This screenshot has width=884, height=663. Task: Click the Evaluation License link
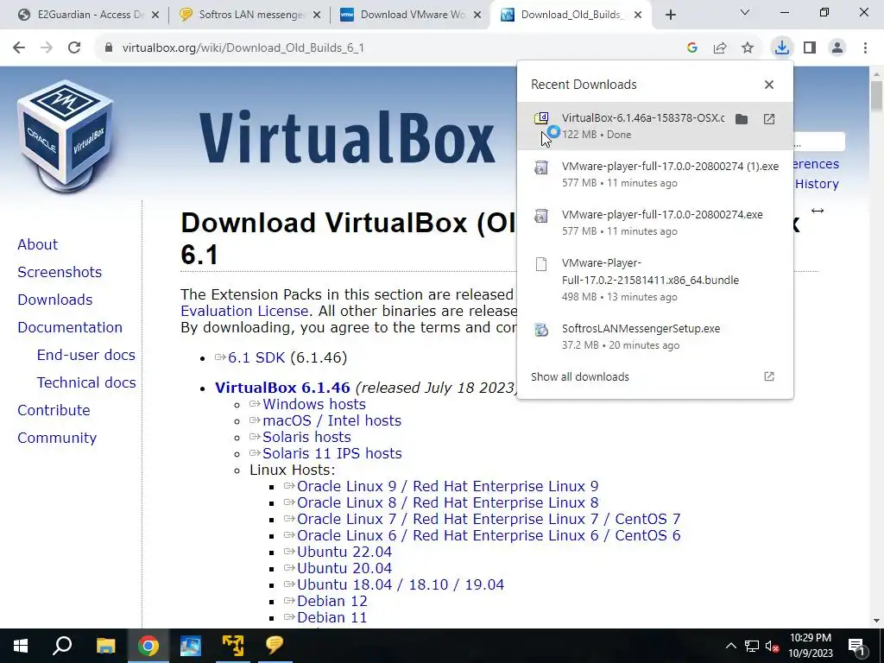[x=244, y=311]
